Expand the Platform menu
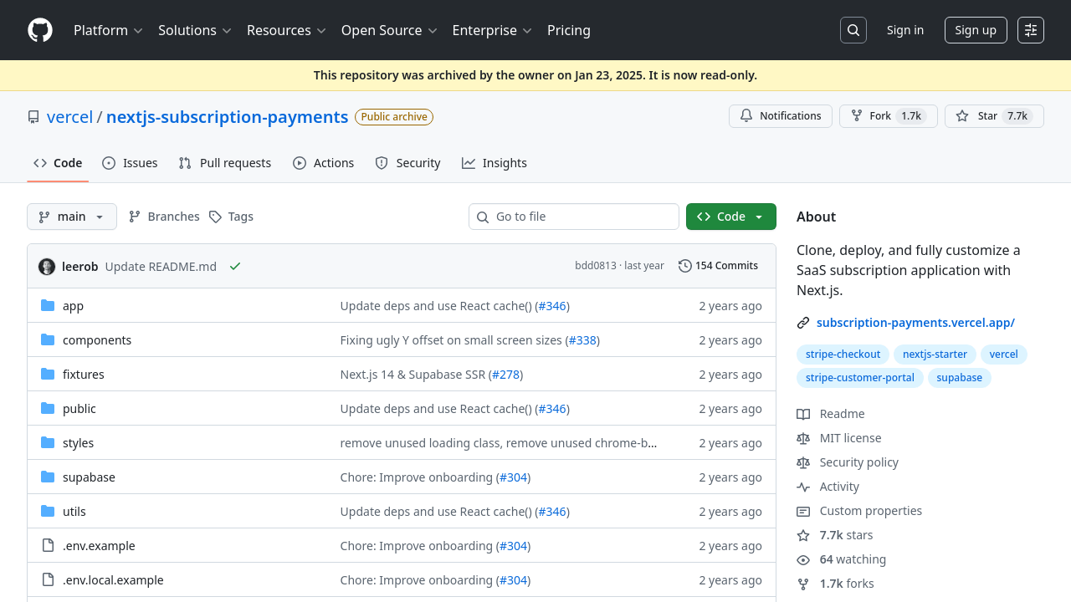 [109, 30]
